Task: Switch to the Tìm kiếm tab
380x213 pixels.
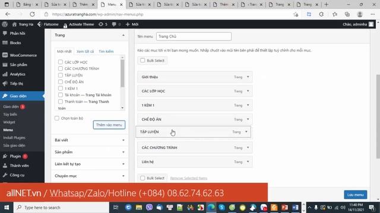Action: pyautogui.click(x=106, y=51)
